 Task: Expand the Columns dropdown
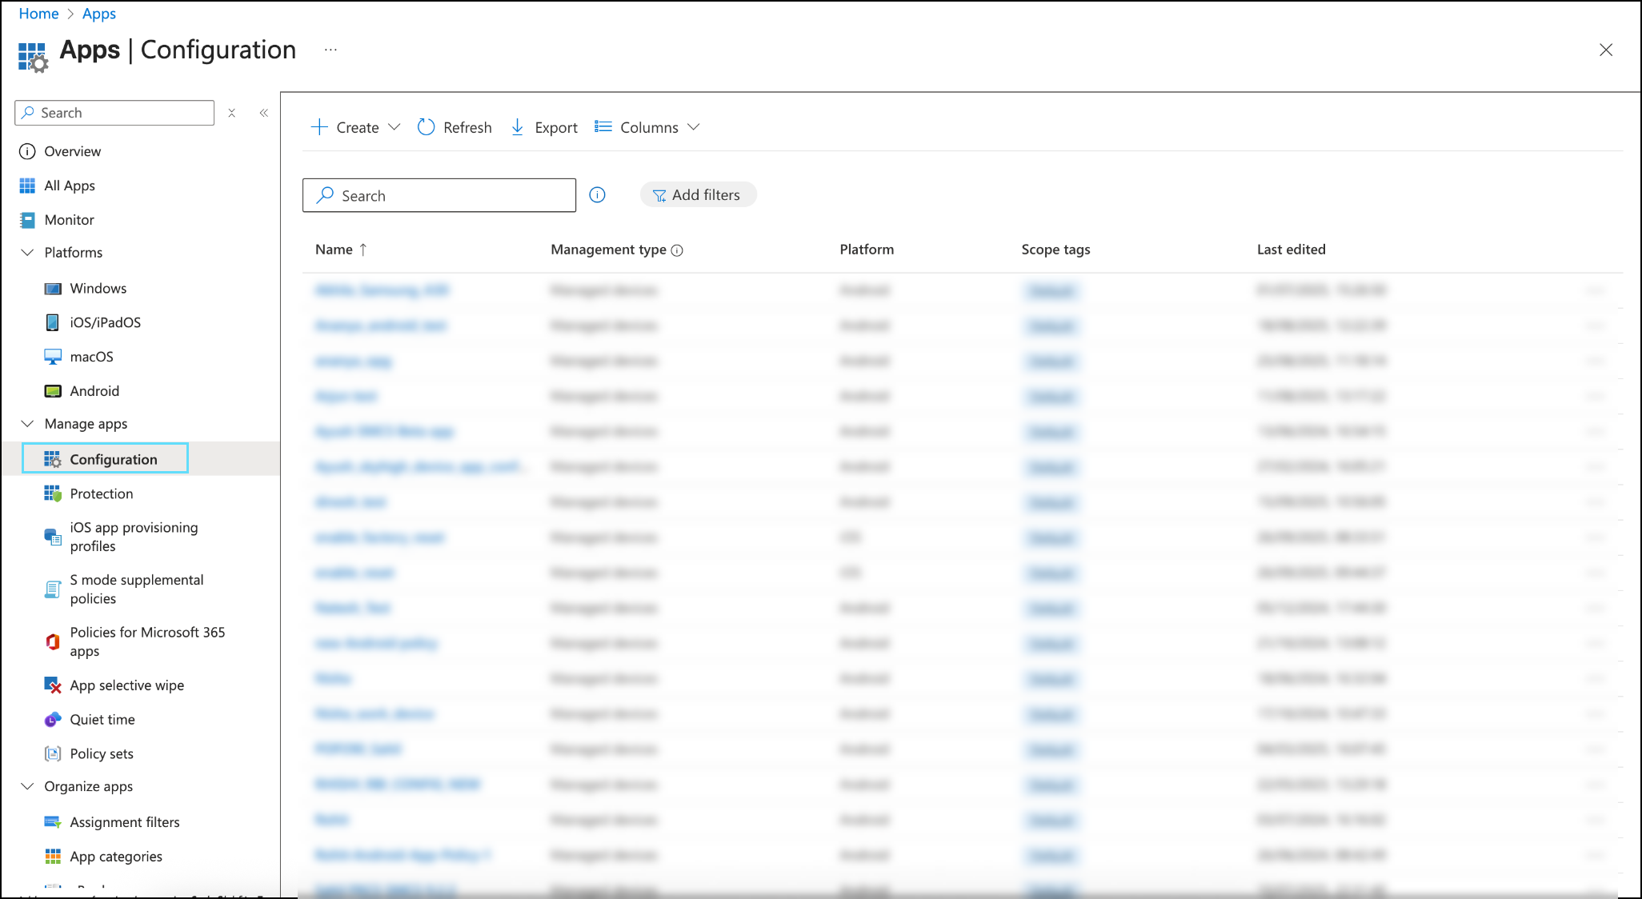tap(648, 127)
